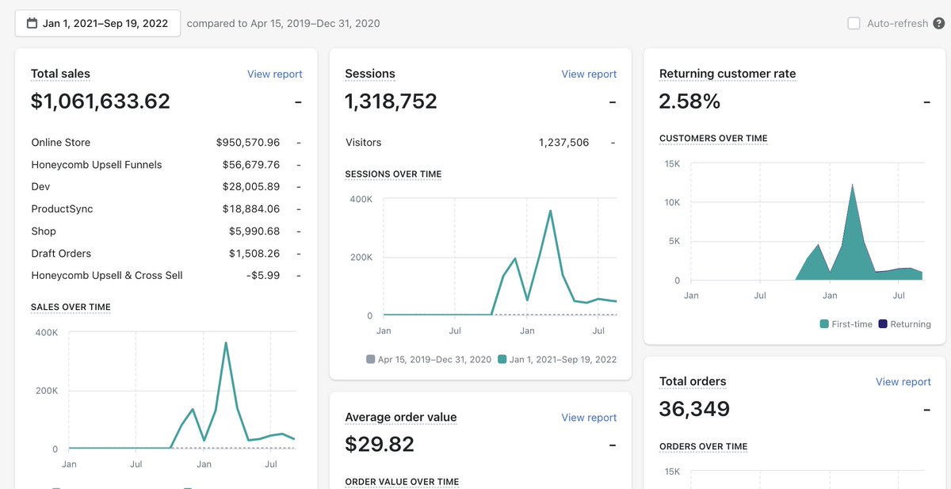Select the $18,884.06 ProductSync amount

[x=251, y=209]
